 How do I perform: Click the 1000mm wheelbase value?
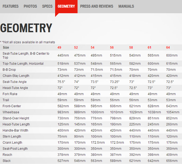click(x=97, y=112)
